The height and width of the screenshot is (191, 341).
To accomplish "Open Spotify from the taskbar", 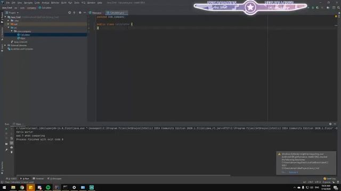I will (48, 187).
